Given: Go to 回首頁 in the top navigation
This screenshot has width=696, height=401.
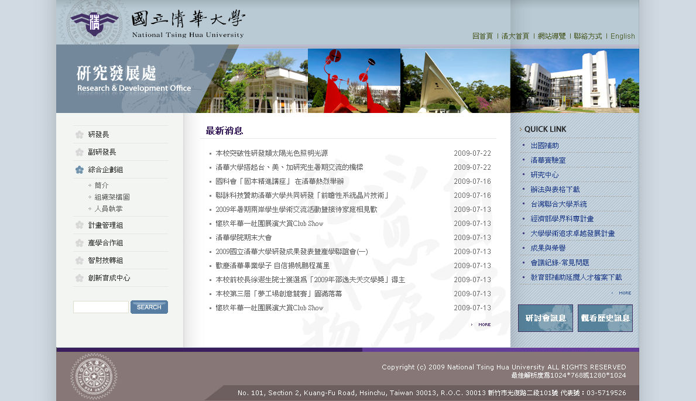Looking at the screenshot, I should (482, 36).
